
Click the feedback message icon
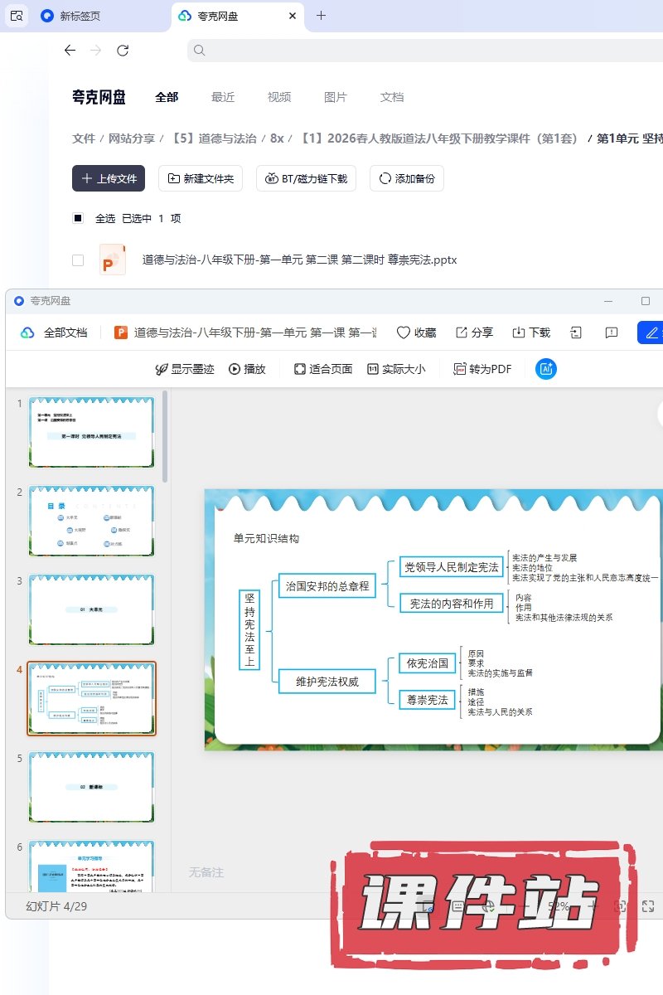click(612, 332)
